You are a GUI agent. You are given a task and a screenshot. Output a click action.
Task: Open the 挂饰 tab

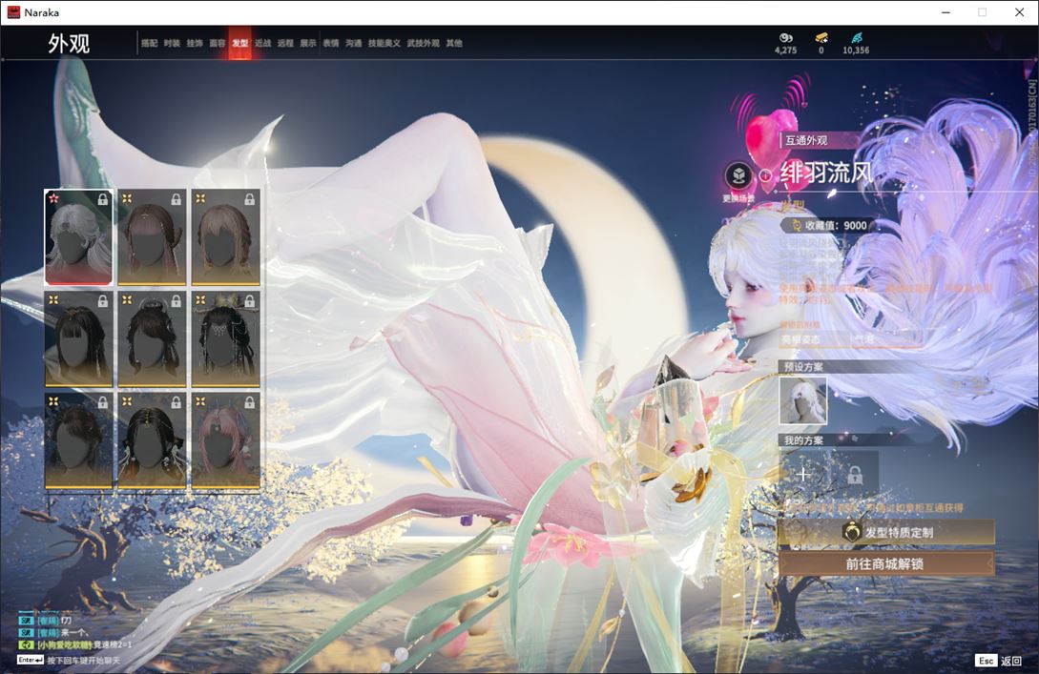[x=194, y=43]
